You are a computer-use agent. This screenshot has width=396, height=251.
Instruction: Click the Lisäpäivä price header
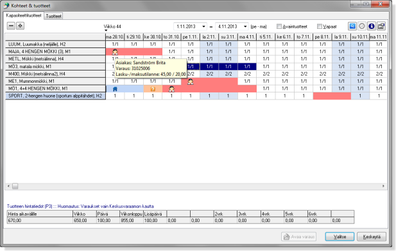(x=155, y=214)
